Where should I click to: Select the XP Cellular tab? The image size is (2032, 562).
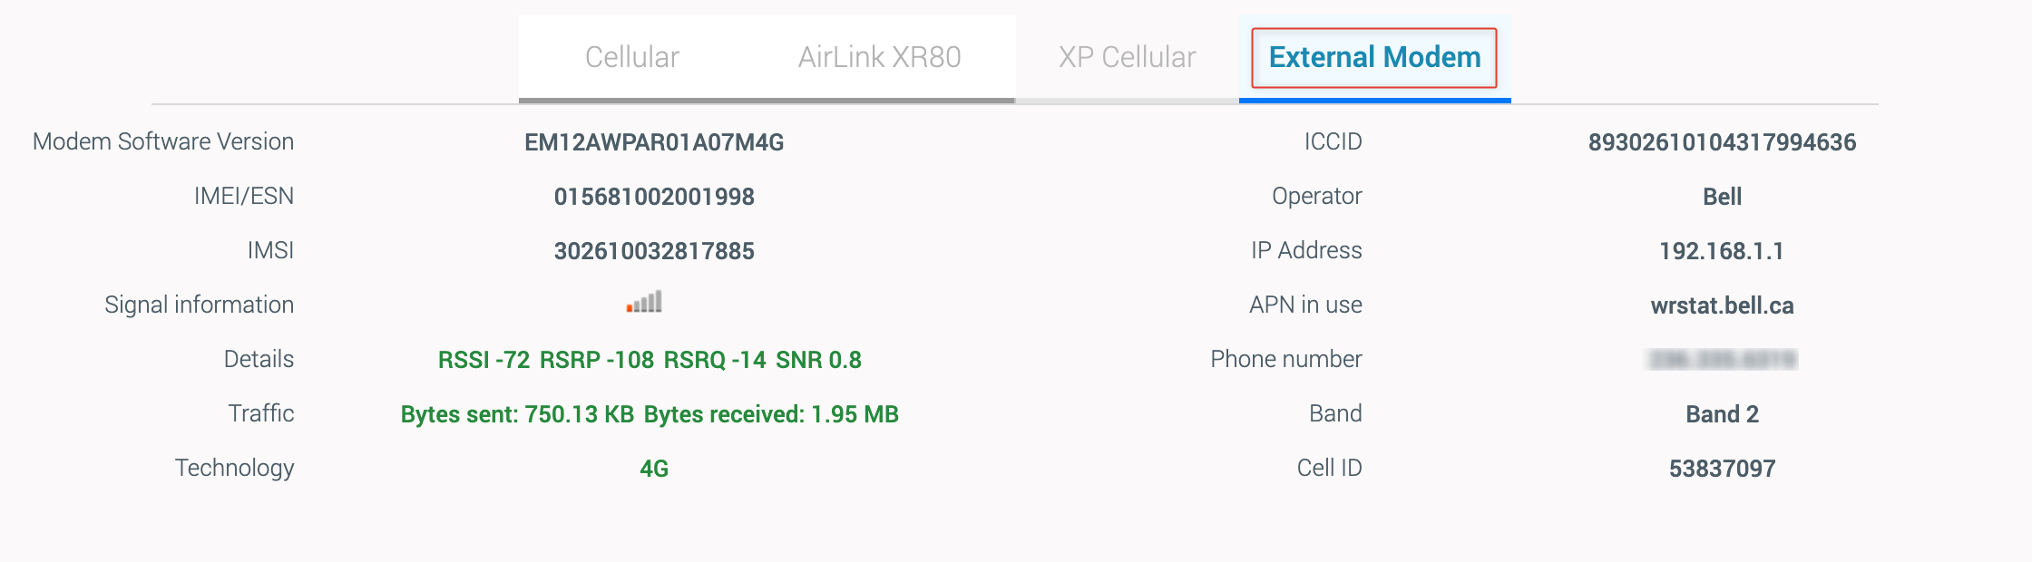pyautogui.click(x=1127, y=57)
